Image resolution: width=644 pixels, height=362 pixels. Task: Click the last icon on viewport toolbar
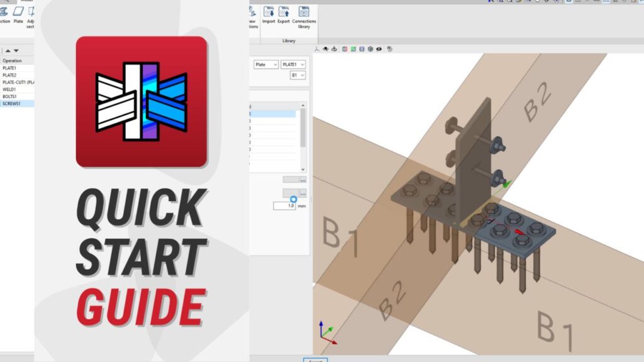tap(390, 49)
